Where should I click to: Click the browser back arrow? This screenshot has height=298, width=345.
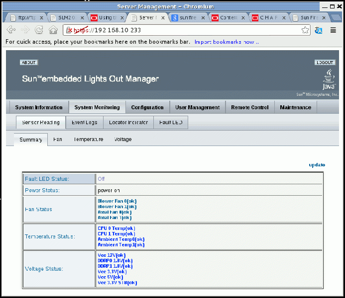pyautogui.click(x=10, y=30)
